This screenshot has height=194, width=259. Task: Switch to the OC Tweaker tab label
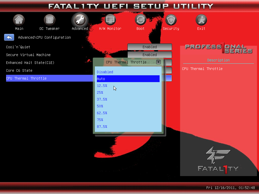tap(49, 29)
